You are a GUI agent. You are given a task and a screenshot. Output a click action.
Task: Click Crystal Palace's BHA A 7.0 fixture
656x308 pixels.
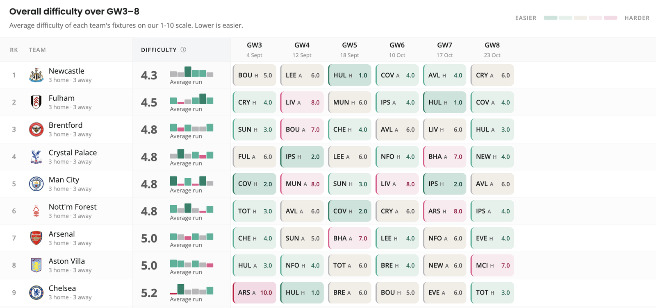click(x=445, y=156)
